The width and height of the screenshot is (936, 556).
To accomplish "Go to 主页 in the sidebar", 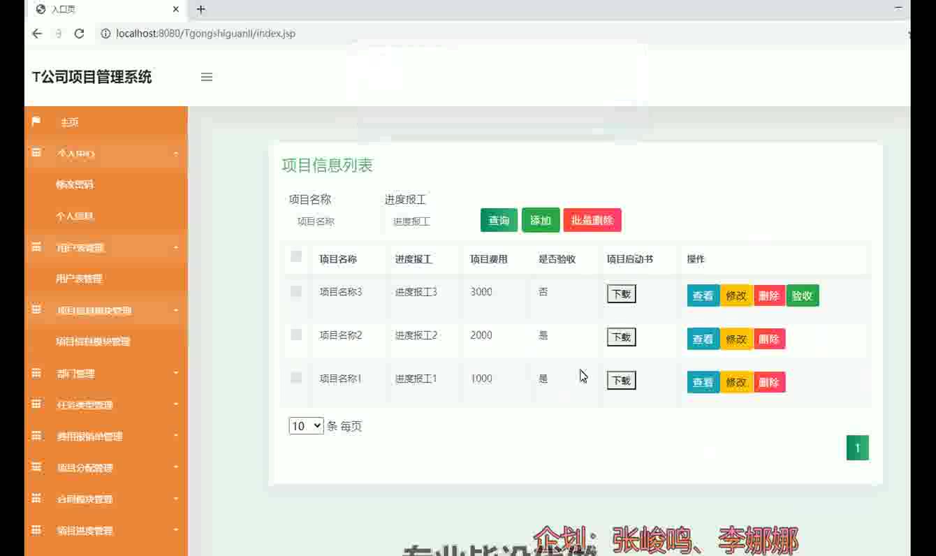I will (x=69, y=122).
